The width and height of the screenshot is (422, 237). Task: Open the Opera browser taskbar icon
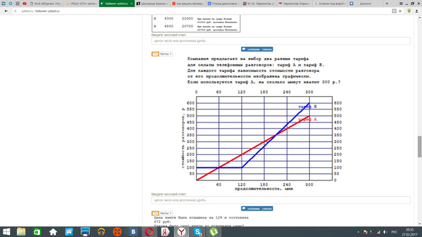pyautogui.click(x=149, y=232)
